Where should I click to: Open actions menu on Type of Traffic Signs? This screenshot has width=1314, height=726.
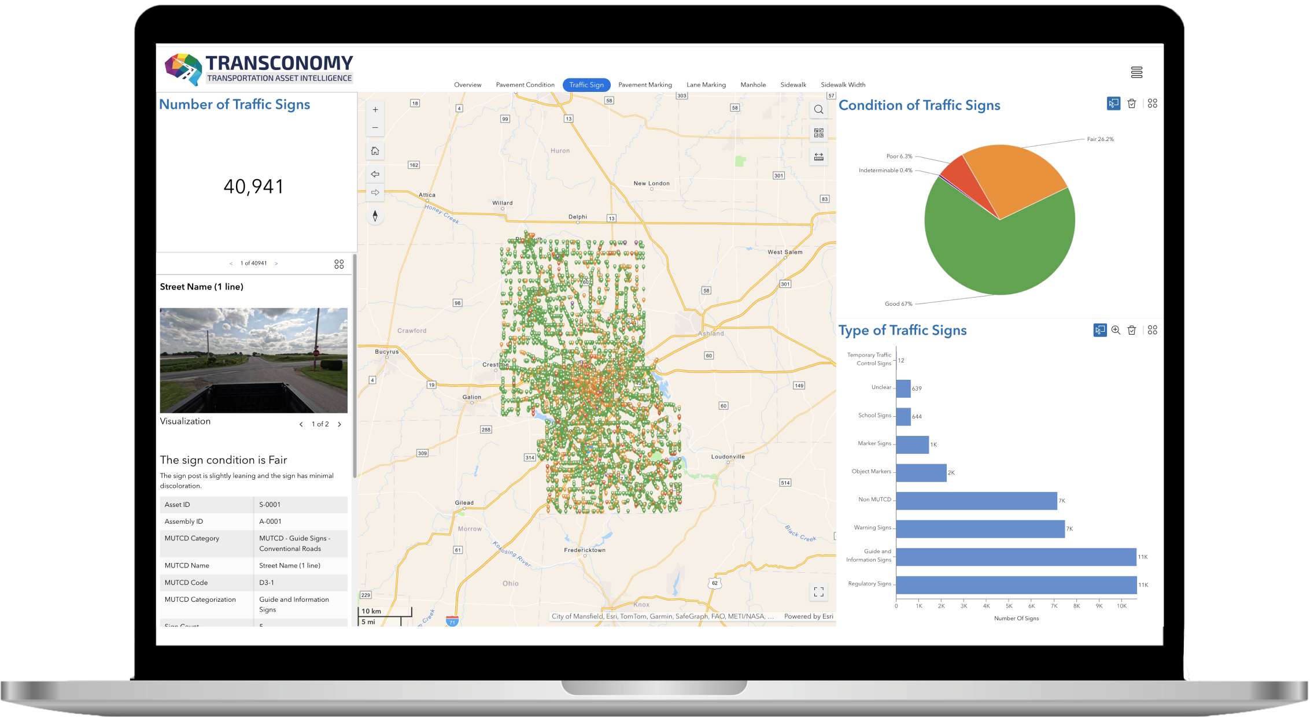tap(1152, 330)
